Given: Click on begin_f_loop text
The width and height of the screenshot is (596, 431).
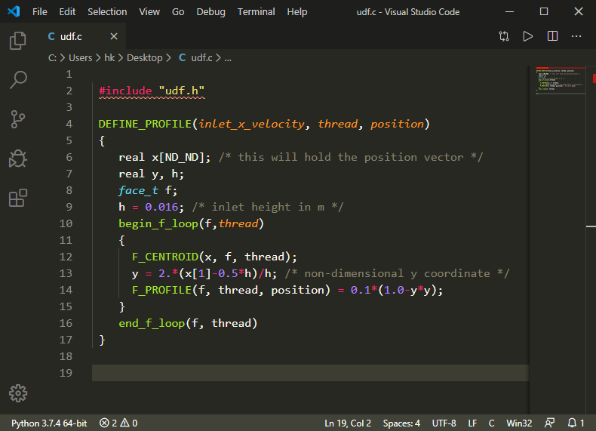Looking at the screenshot, I should (158, 223).
